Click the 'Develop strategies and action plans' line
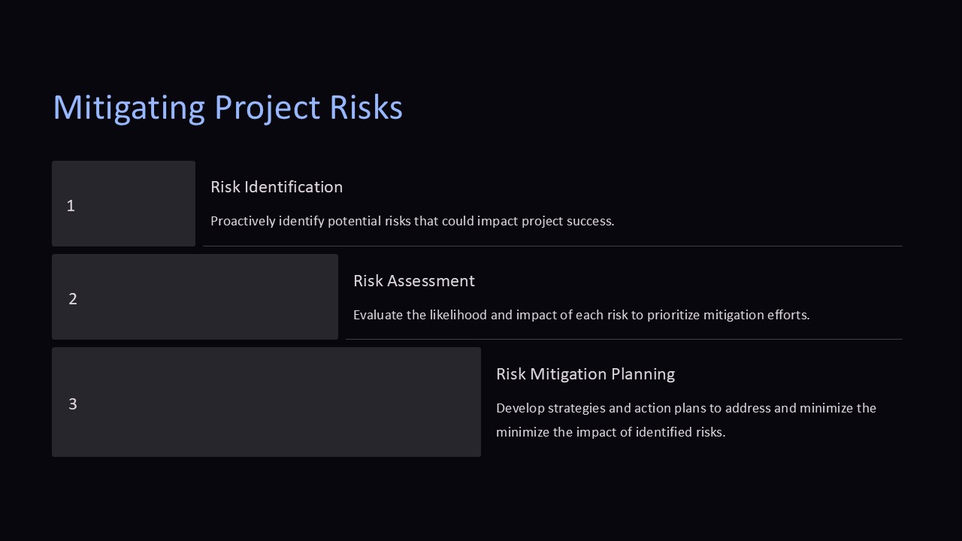 click(x=685, y=408)
